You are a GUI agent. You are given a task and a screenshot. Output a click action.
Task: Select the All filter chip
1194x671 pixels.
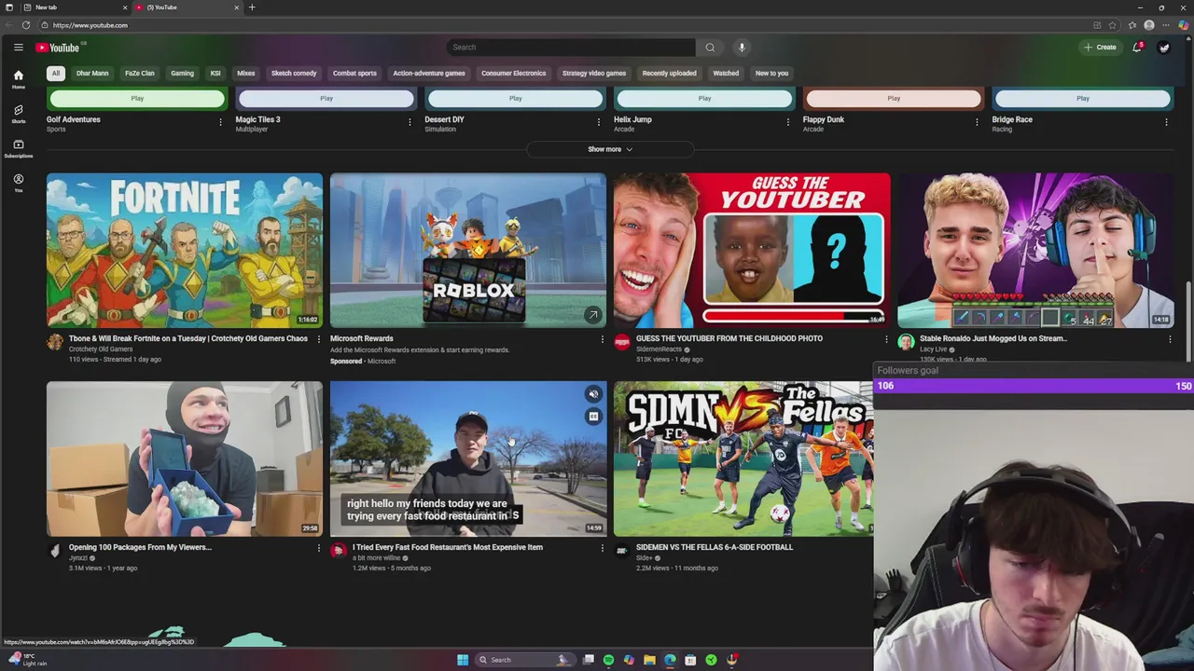[x=56, y=74]
